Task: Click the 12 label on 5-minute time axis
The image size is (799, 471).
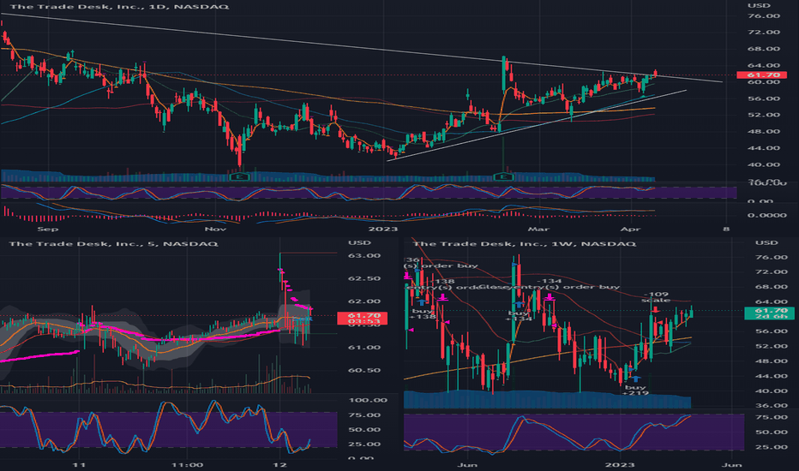Action: tap(279, 464)
